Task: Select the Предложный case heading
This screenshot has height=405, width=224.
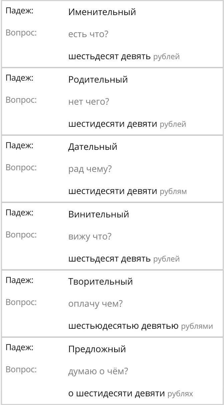Action: (x=97, y=349)
